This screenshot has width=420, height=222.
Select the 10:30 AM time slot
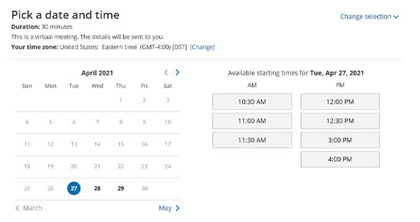coord(252,102)
